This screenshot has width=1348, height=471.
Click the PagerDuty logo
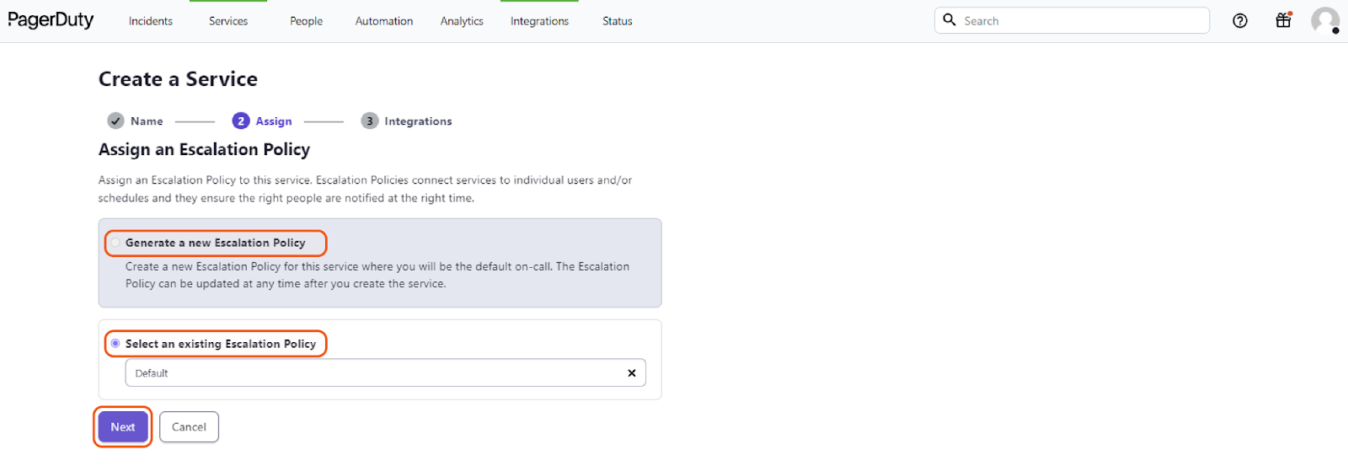pyautogui.click(x=51, y=20)
